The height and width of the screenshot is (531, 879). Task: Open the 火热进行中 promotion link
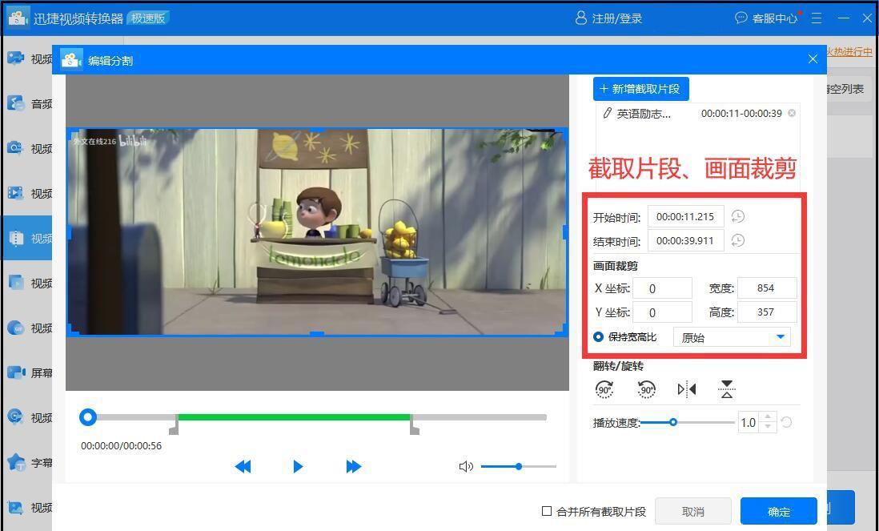coord(850,52)
